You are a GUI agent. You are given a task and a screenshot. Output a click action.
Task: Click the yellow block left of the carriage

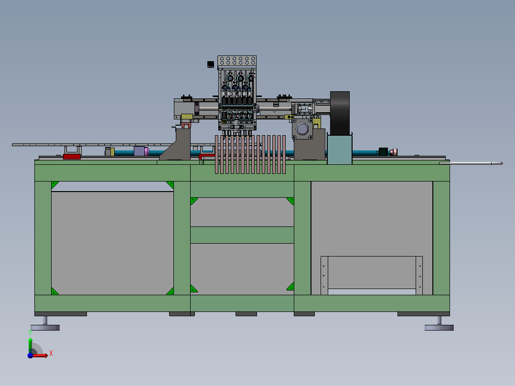click(187, 117)
